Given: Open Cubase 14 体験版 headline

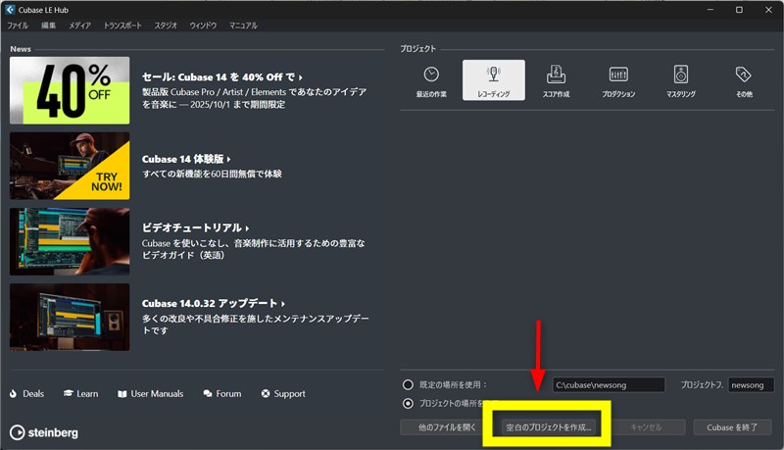Looking at the screenshot, I should pyautogui.click(x=186, y=159).
